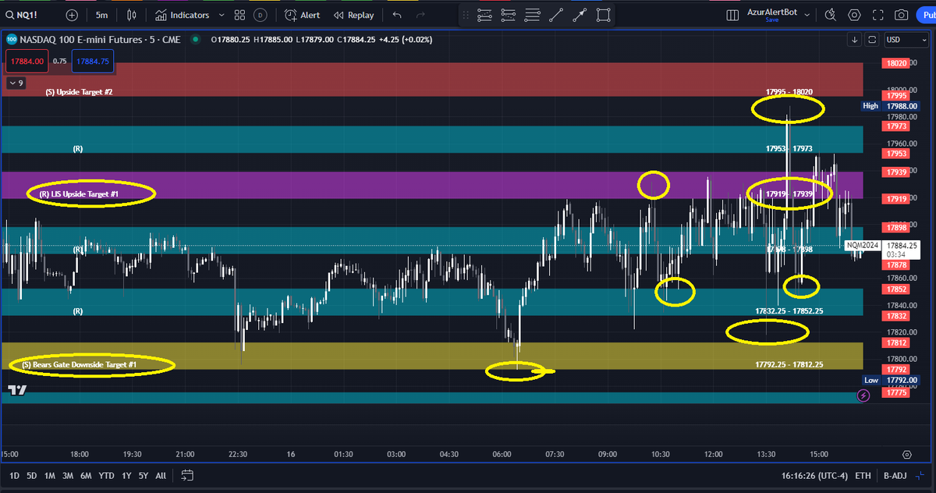Toggle the loop arrows button beside USD

pos(871,40)
